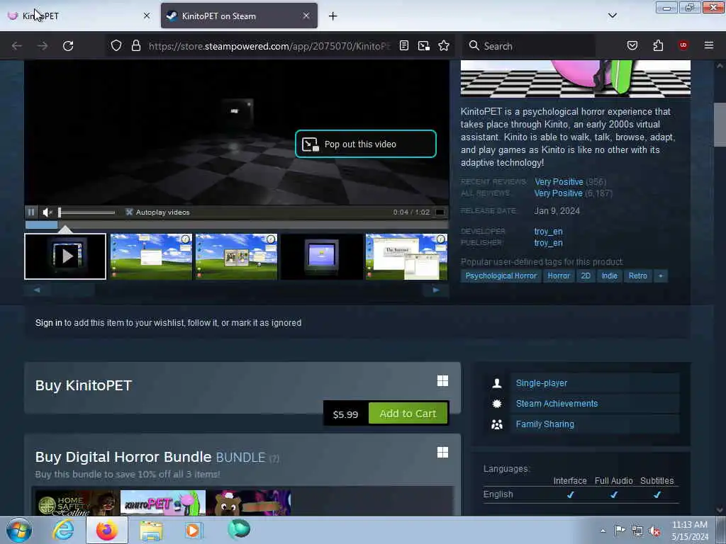The height and width of the screenshot is (544, 726).
Task: Open Windows Media Player taskbar icon
Action: tap(193, 530)
